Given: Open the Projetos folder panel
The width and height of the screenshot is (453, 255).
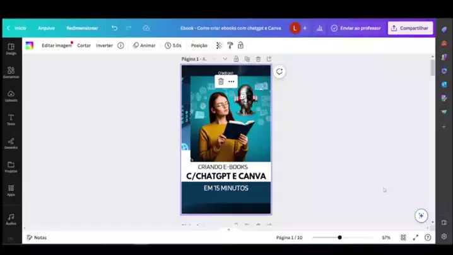Looking at the screenshot, I should 11,167.
